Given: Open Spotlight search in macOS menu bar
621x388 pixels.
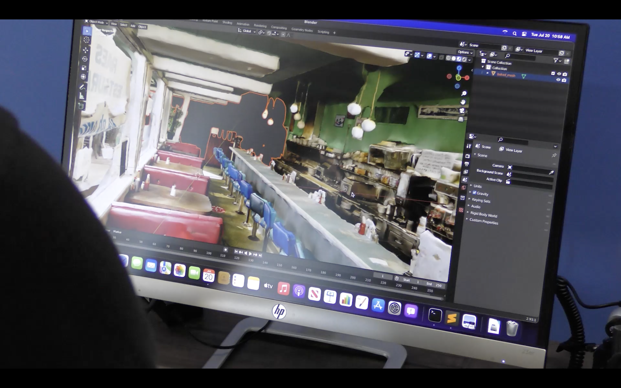Looking at the screenshot, I should click(x=515, y=34).
